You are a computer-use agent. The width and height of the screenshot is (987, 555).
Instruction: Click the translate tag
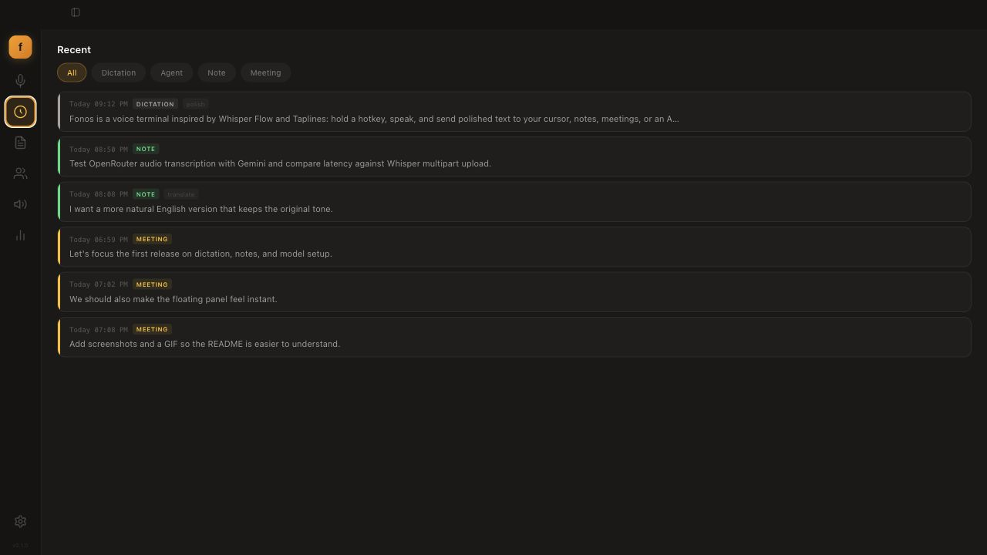coord(181,194)
